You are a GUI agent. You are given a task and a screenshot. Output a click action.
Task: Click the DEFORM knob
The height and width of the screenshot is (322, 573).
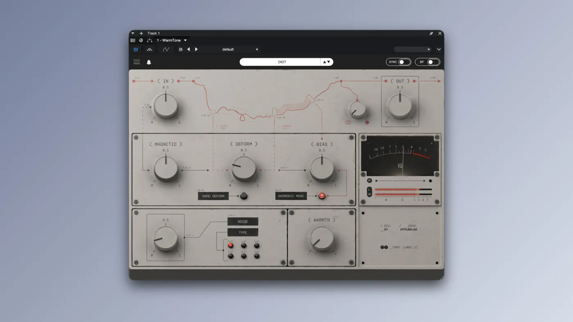[x=244, y=169]
